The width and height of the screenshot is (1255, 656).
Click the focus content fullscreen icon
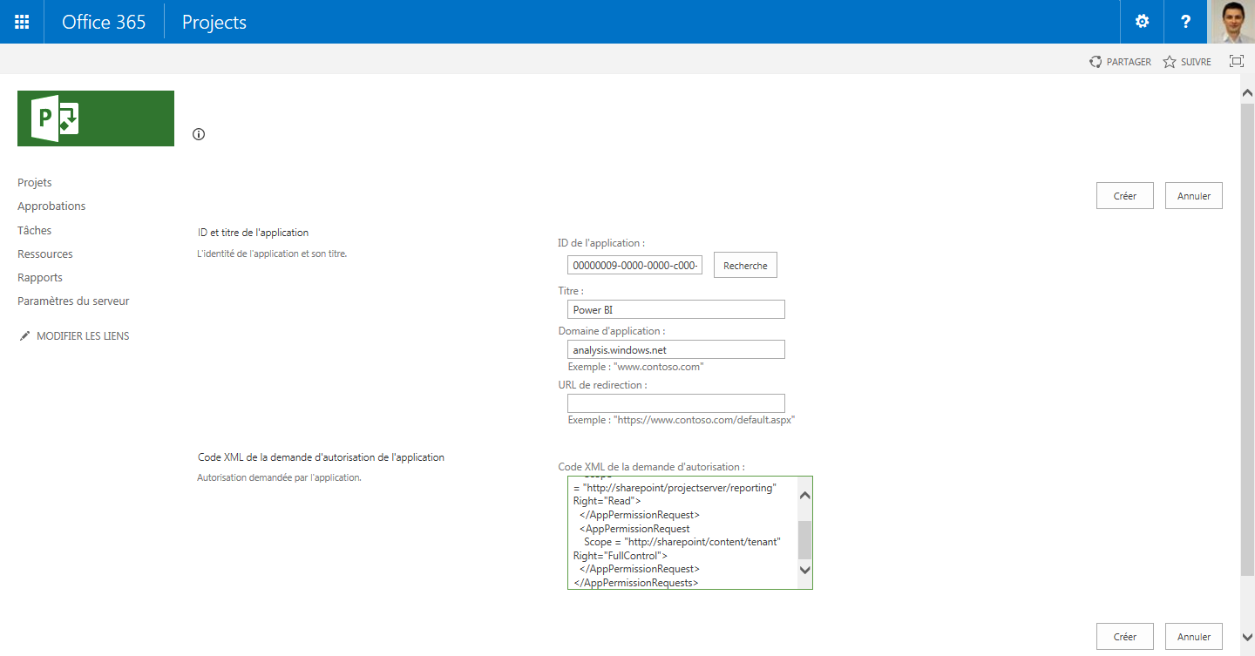tap(1236, 61)
